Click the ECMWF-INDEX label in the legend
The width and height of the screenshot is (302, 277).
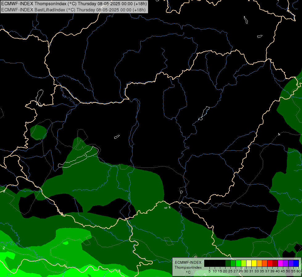[x=188, y=263]
